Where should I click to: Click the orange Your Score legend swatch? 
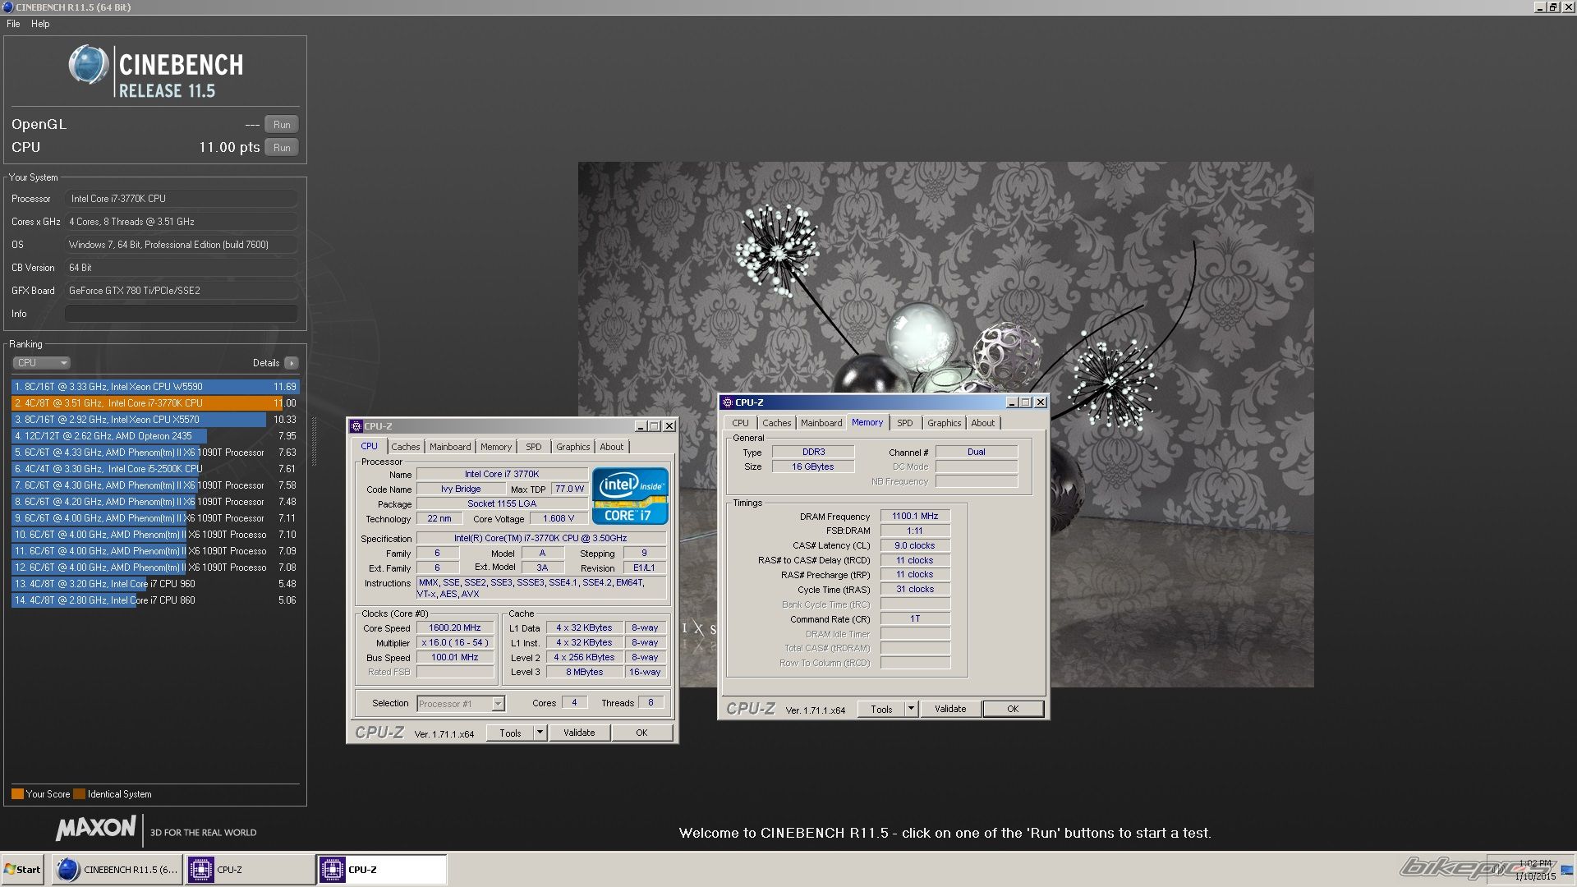[17, 794]
